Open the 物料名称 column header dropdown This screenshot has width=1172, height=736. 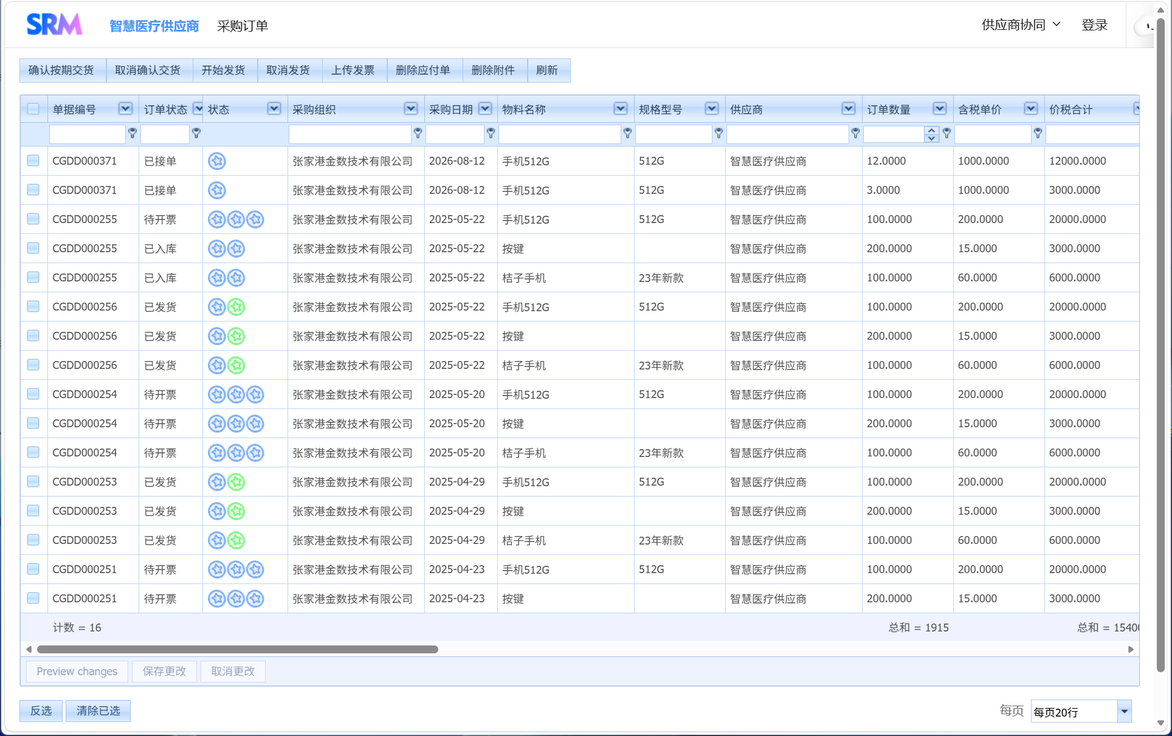[x=621, y=109]
